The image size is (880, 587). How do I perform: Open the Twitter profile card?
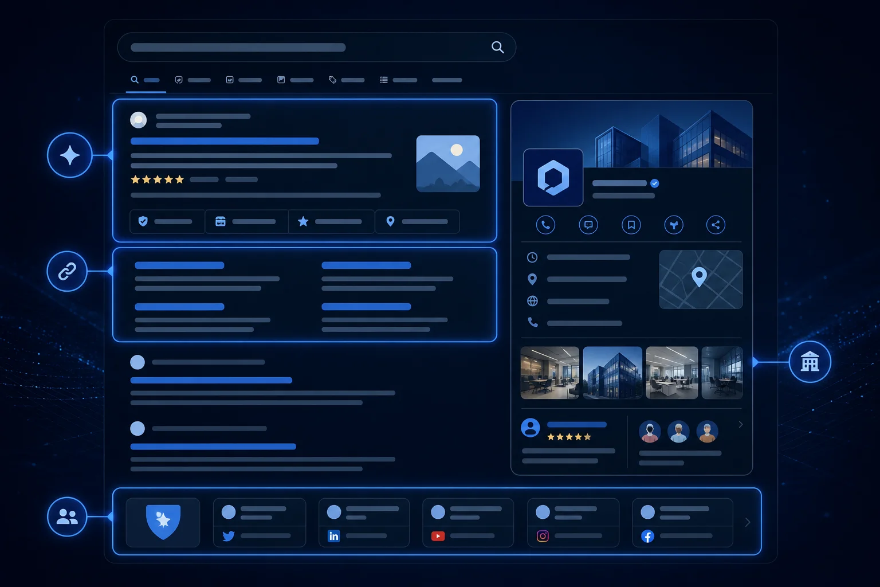pos(260,522)
